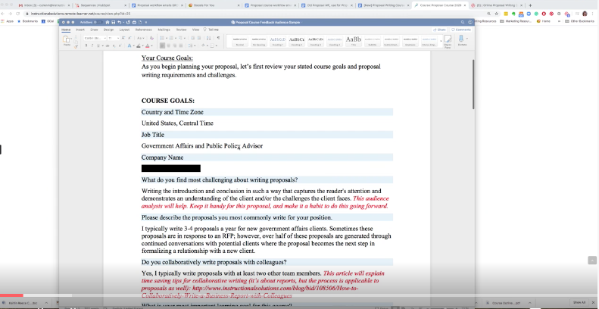Image resolution: width=599 pixels, height=309 pixels.
Task: Click the Dictate microphone icon
Action: (x=462, y=40)
